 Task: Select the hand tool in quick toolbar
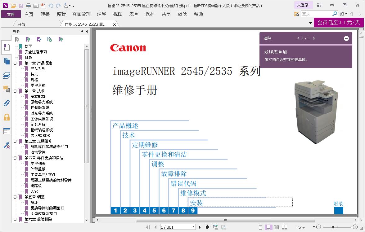point(66,6)
